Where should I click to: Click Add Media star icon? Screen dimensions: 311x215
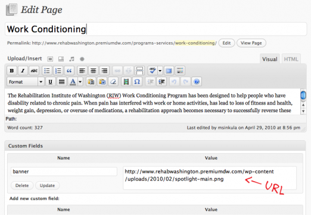tap(82, 59)
